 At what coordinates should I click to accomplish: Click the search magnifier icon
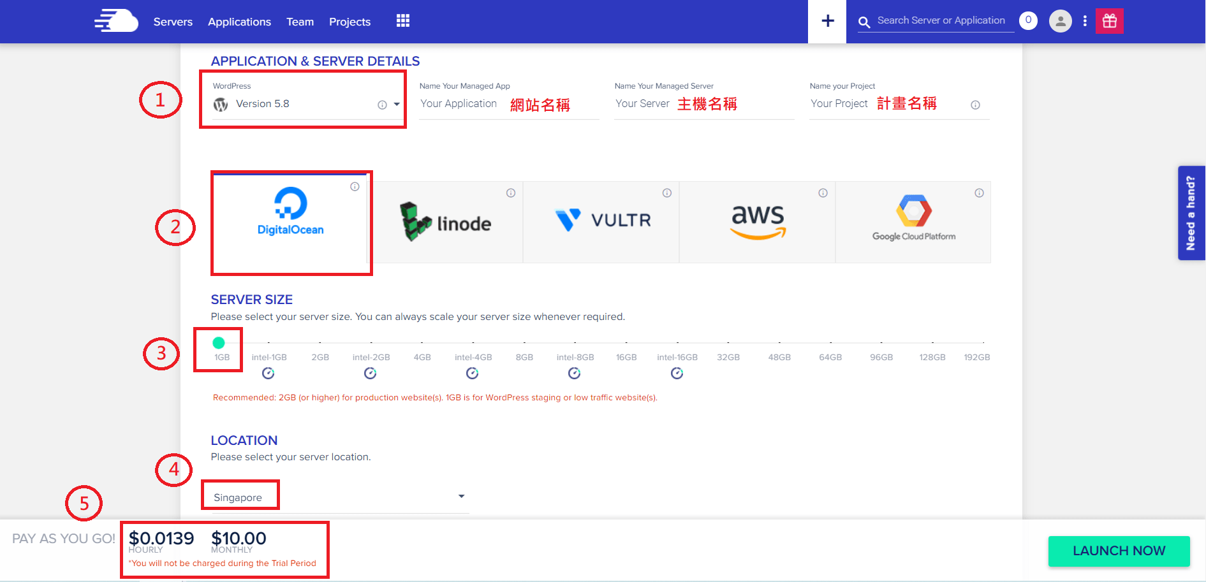click(x=864, y=22)
